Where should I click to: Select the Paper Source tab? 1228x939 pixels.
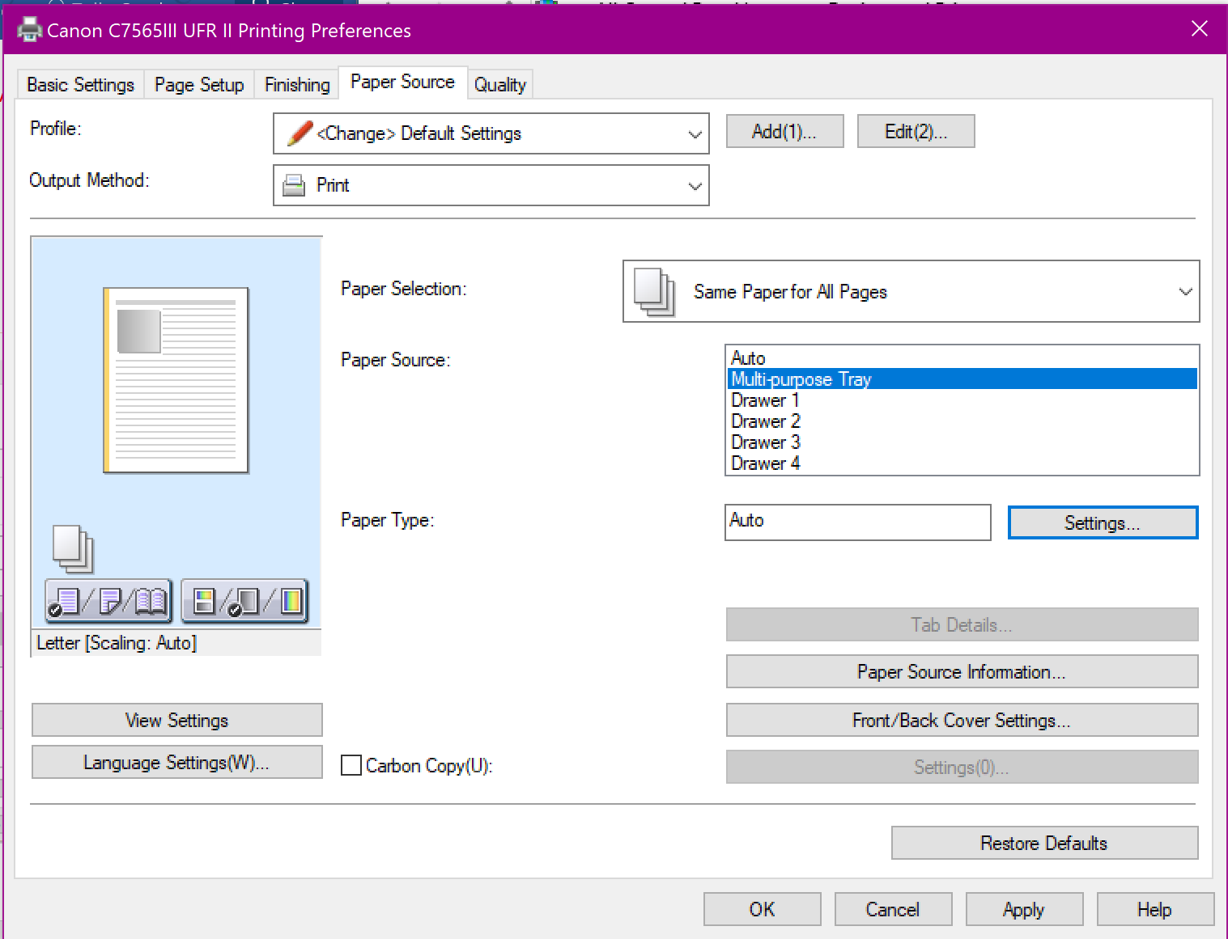point(402,82)
